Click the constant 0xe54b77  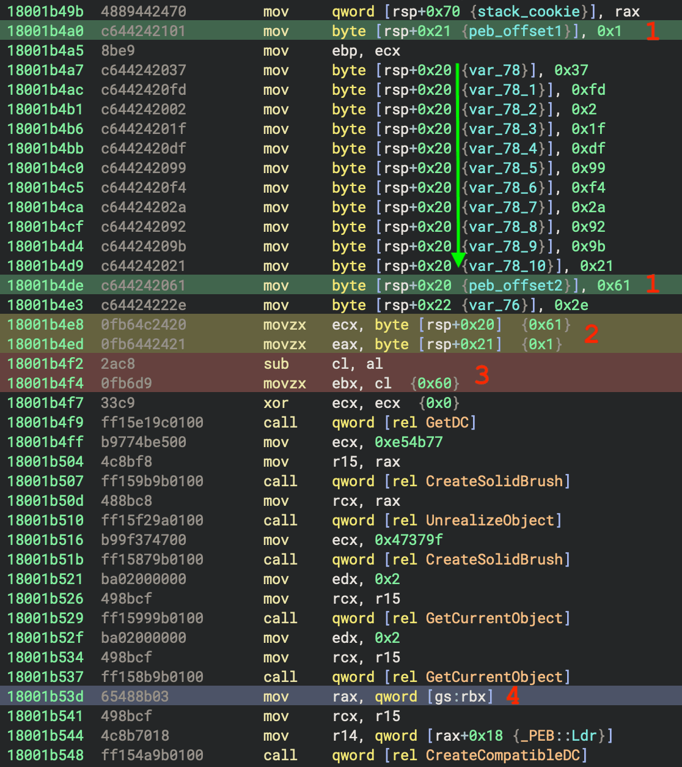(409, 442)
